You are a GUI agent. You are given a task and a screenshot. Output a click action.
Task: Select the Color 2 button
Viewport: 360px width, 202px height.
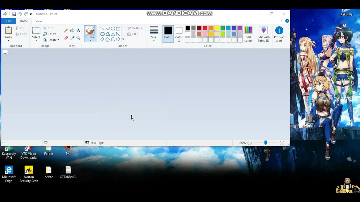point(179,34)
